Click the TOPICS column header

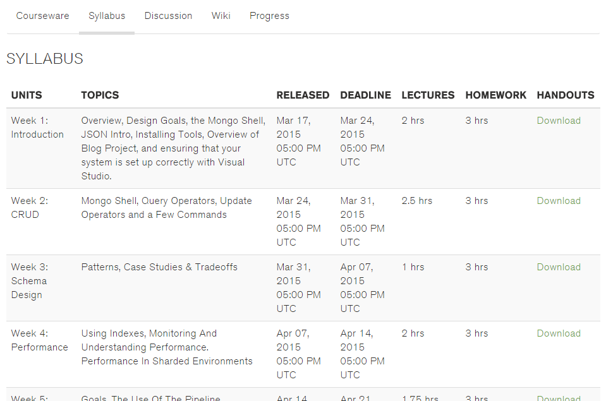pyautogui.click(x=99, y=95)
